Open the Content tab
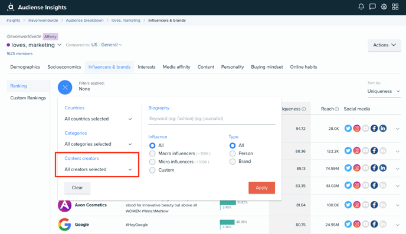 (205, 67)
